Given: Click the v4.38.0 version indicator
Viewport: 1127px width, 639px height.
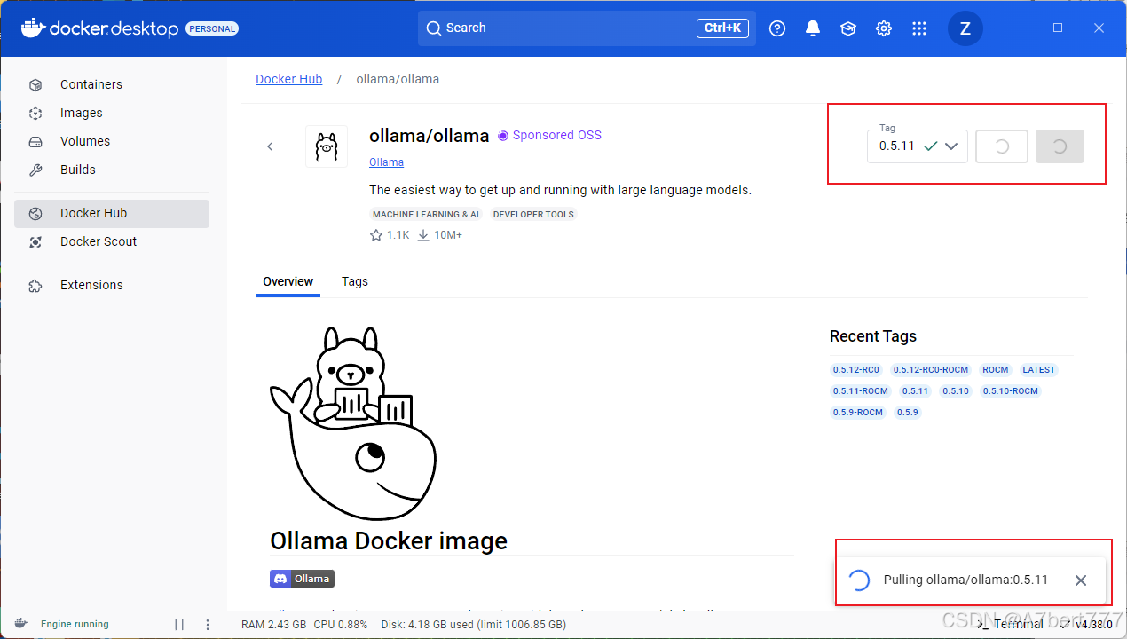Looking at the screenshot, I should point(1094,625).
